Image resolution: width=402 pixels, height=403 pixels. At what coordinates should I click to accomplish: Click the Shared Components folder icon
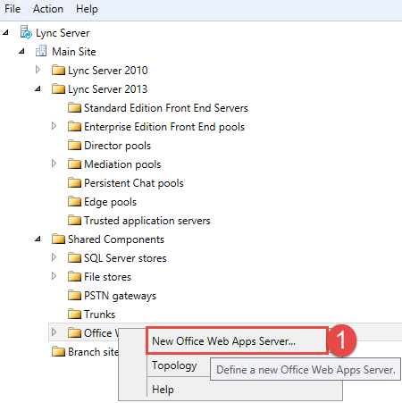[58, 239]
